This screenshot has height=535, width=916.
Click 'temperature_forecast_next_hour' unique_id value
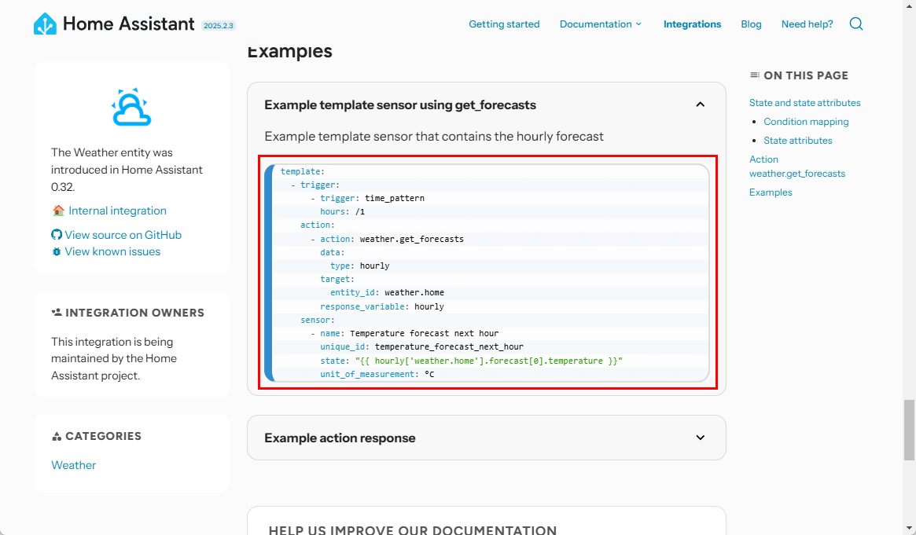pyautogui.click(x=449, y=346)
